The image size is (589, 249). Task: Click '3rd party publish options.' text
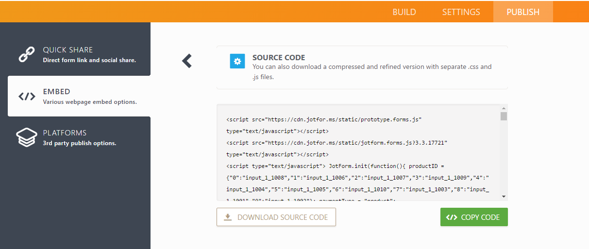(x=80, y=143)
